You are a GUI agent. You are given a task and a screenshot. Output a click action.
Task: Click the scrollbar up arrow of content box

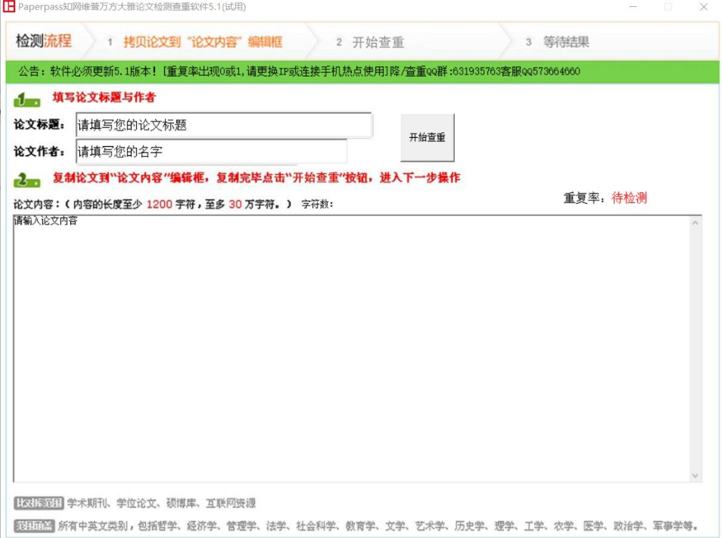click(696, 223)
